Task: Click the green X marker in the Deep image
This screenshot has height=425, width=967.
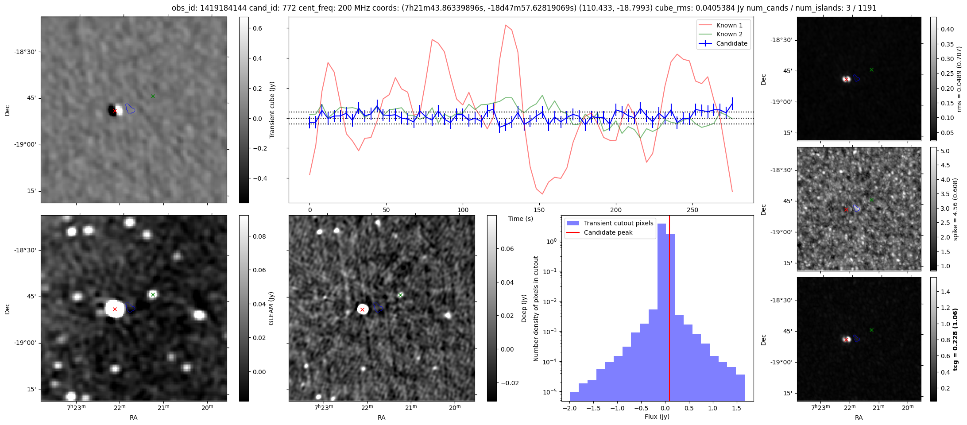Action: [x=400, y=295]
